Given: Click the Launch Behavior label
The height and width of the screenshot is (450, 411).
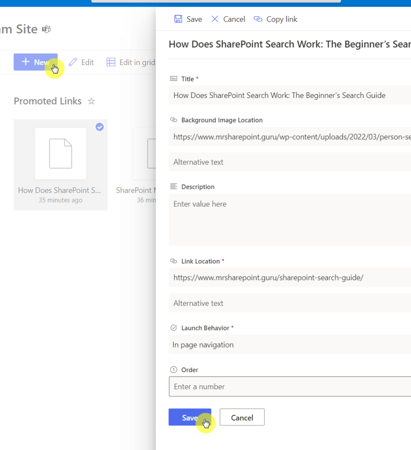Looking at the screenshot, I should point(205,328).
